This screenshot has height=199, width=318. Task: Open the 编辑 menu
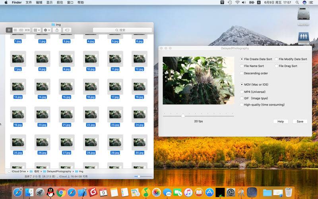(x=39, y=2)
